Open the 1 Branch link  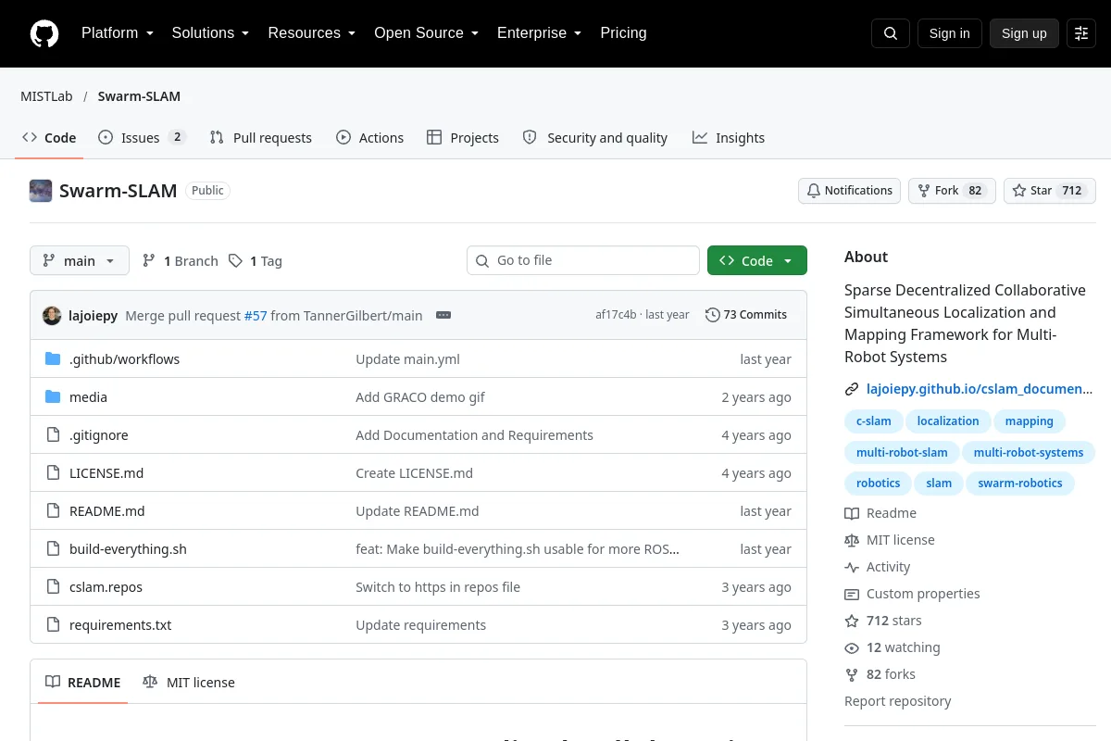180,261
